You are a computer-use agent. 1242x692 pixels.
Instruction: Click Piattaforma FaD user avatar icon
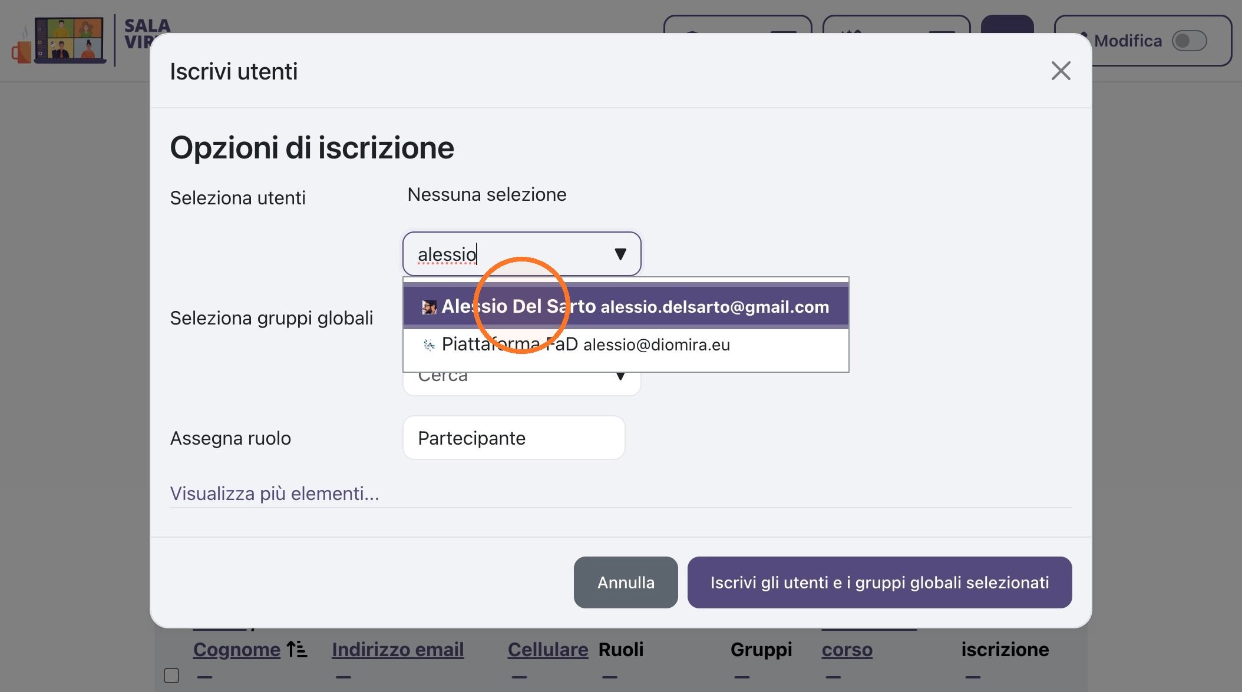coord(429,345)
